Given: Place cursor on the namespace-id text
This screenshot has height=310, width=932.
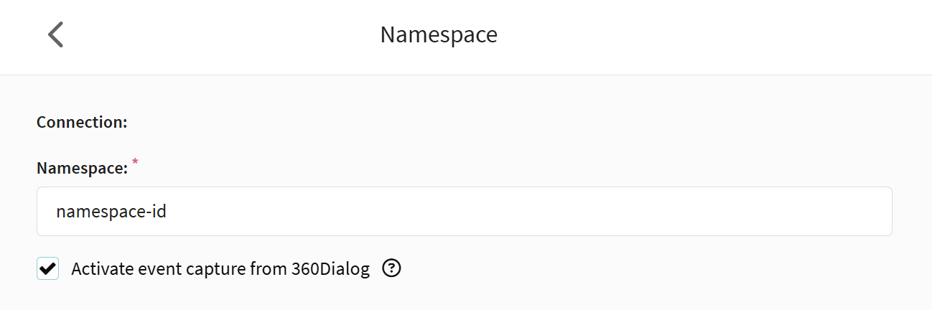Looking at the screenshot, I should point(111,212).
